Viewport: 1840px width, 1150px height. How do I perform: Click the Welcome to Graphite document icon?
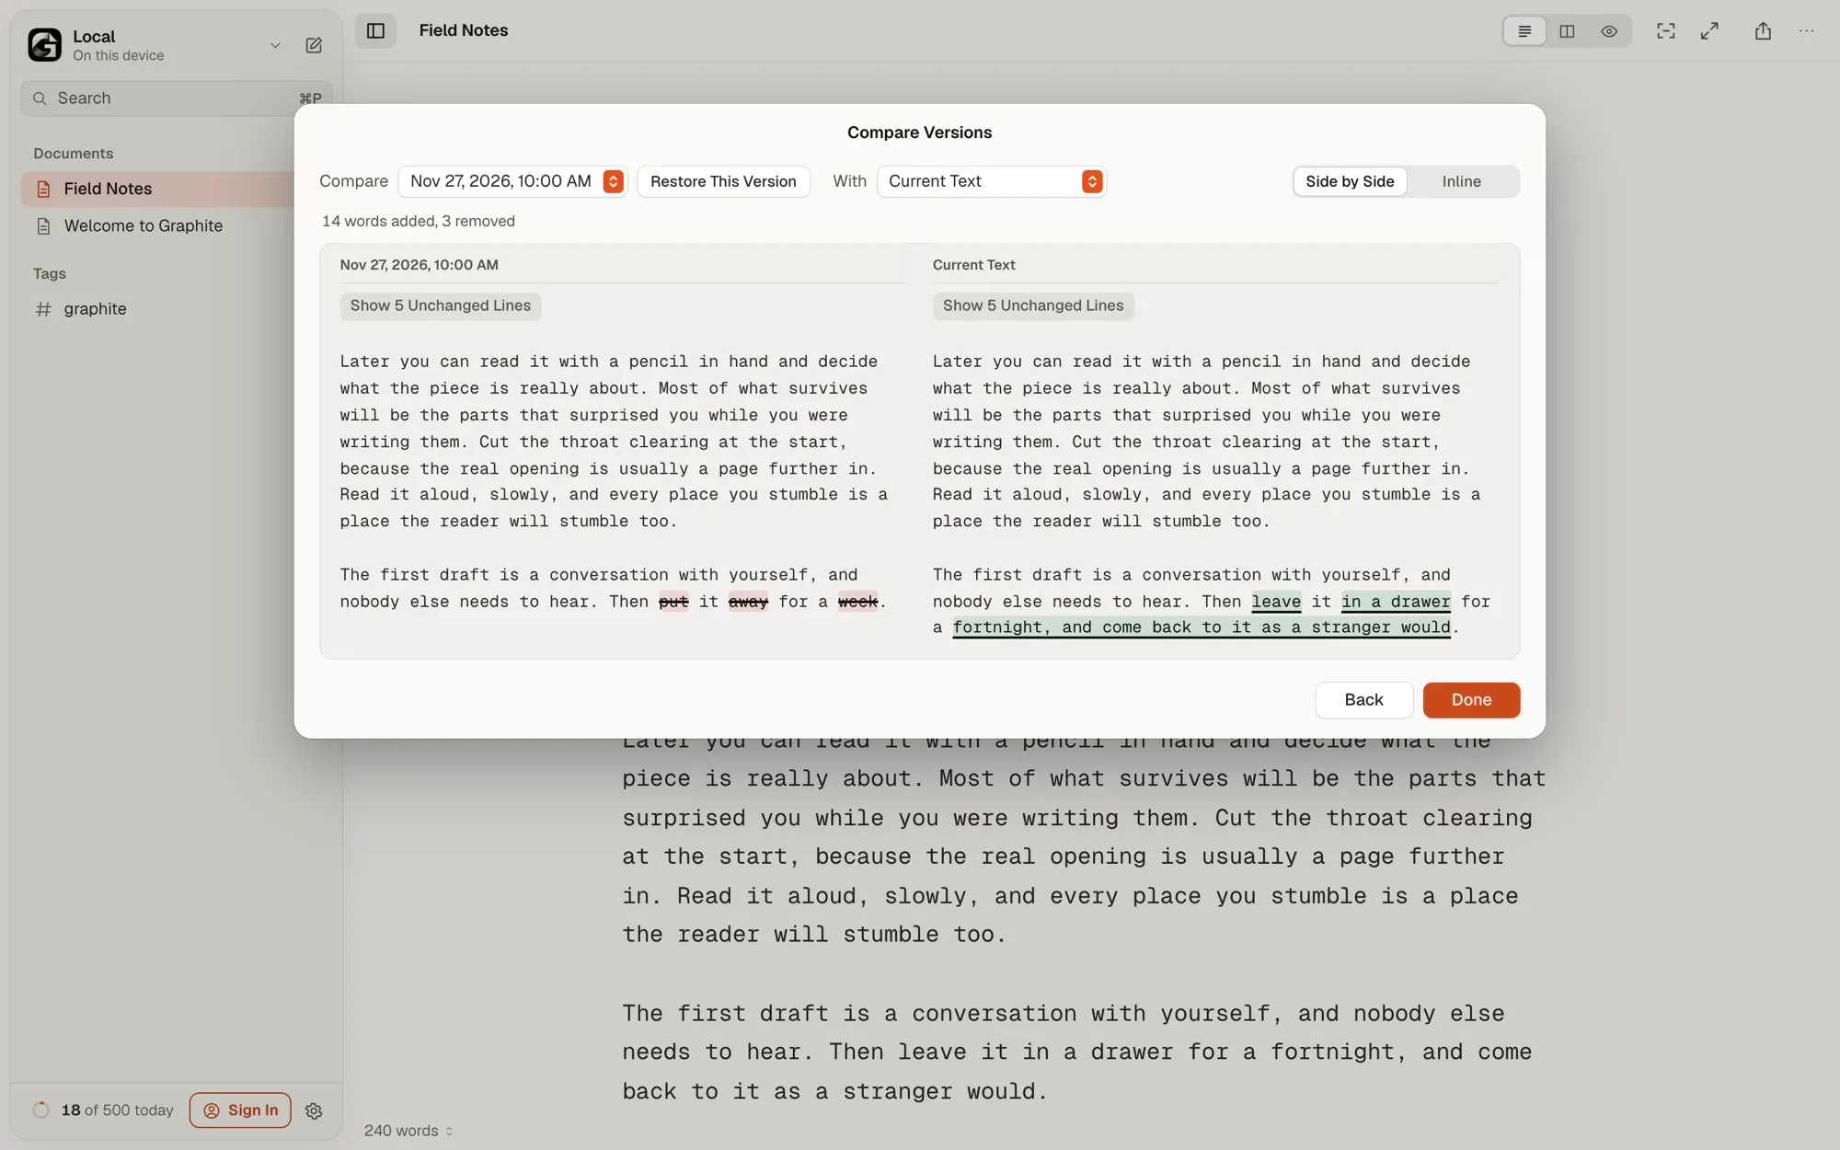click(x=43, y=226)
